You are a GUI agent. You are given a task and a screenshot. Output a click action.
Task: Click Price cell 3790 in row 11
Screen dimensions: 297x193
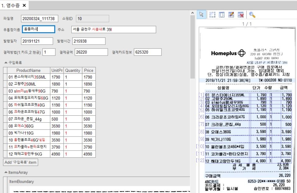pyautogui.click(x=89, y=147)
